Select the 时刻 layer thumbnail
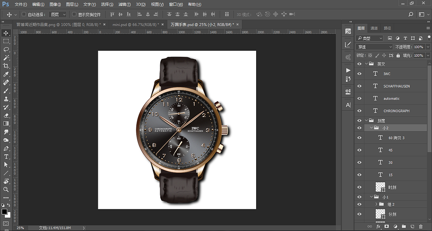This screenshot has height=231, width=432. [380, 187]
